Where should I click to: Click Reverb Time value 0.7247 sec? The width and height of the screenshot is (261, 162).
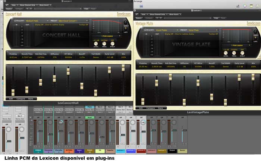click(x=27, y=57)
